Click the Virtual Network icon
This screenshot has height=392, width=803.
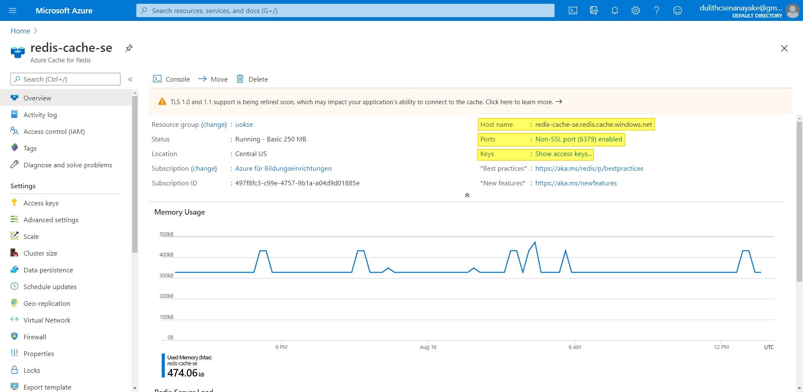point(14,320)
